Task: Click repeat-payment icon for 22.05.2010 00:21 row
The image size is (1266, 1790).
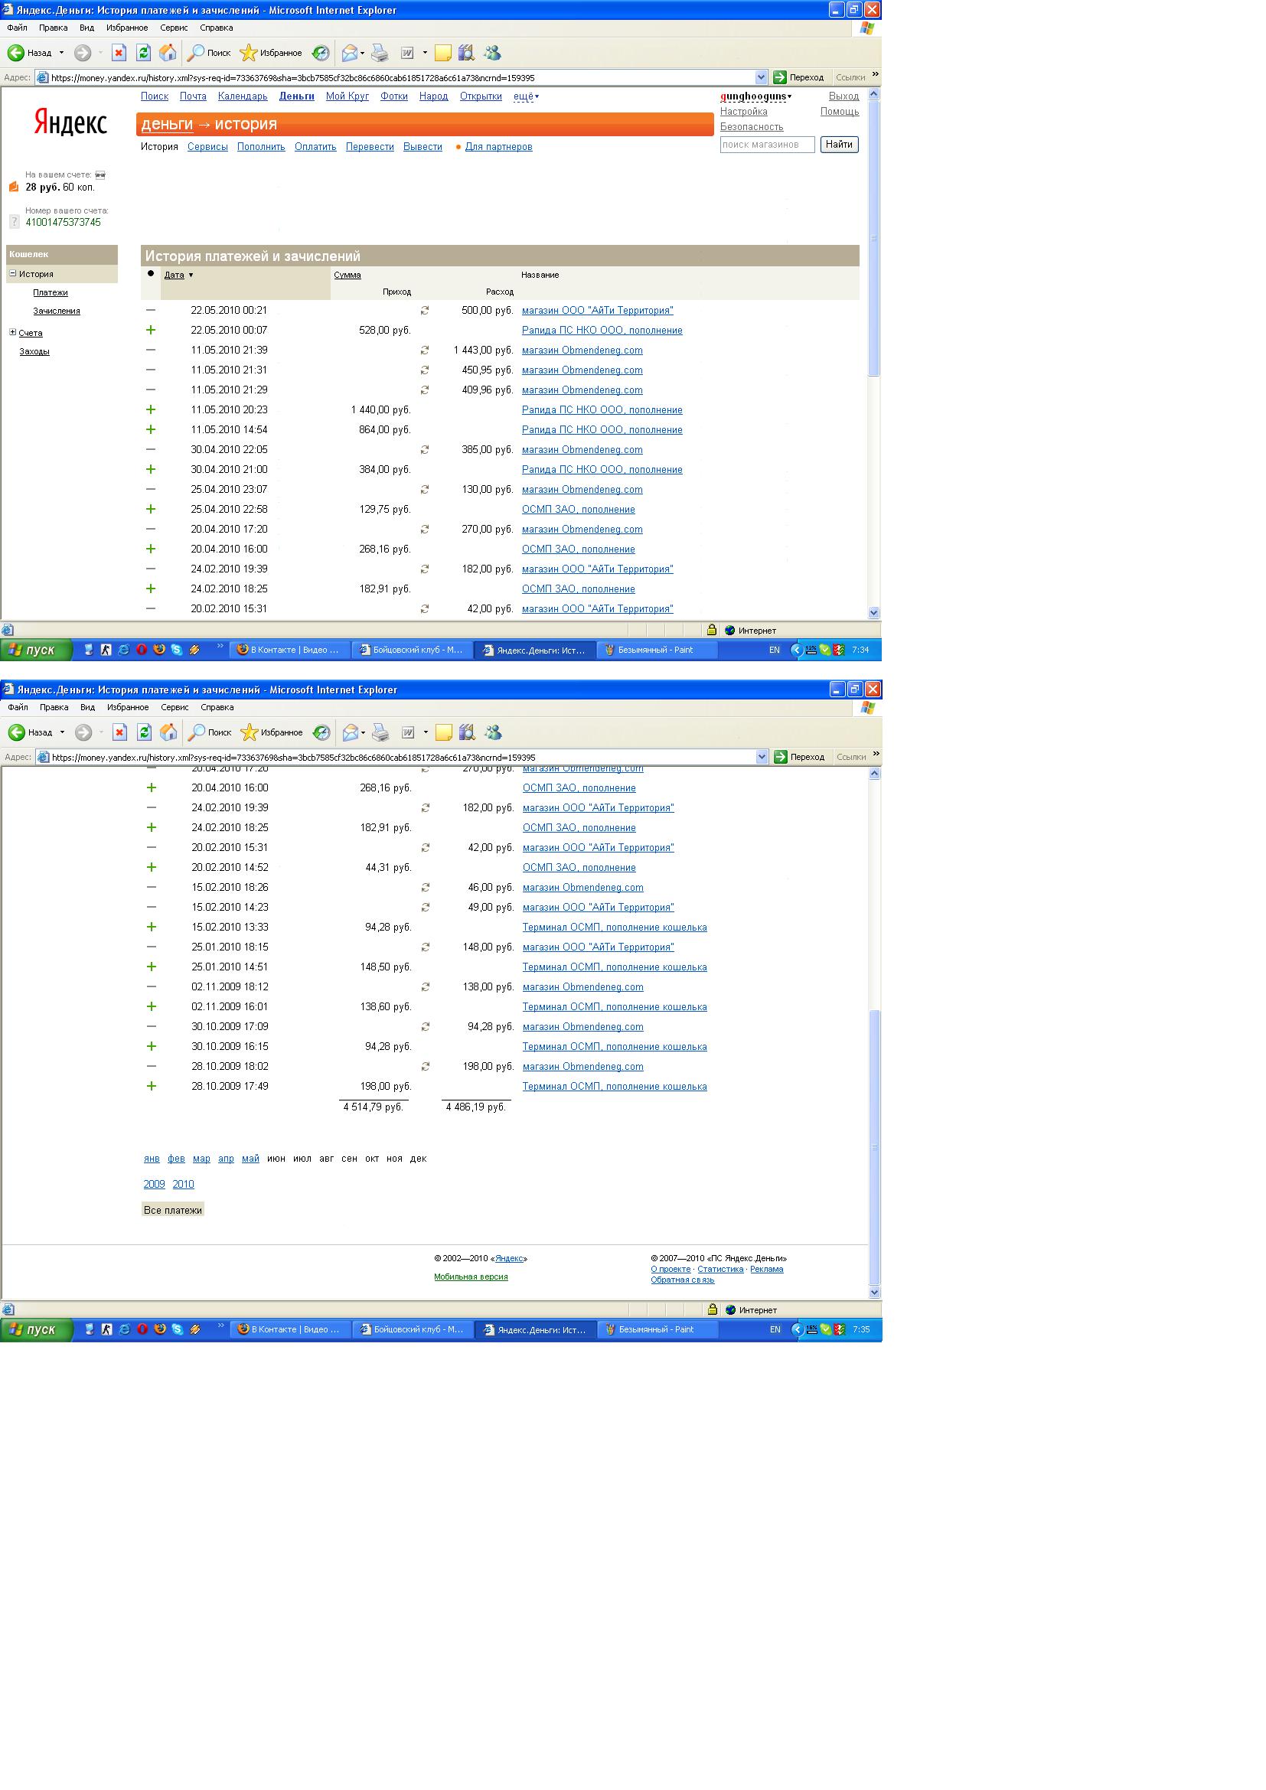Action: pyautogui.click(x=425, y=310)
